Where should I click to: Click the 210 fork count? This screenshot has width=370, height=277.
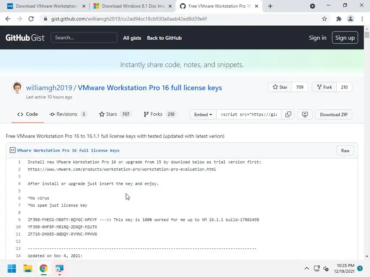pos(344,87)
